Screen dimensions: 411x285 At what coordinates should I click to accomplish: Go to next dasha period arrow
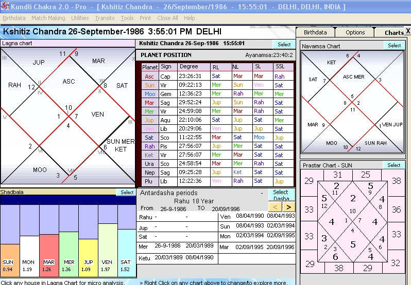click(x=289, y=207)
